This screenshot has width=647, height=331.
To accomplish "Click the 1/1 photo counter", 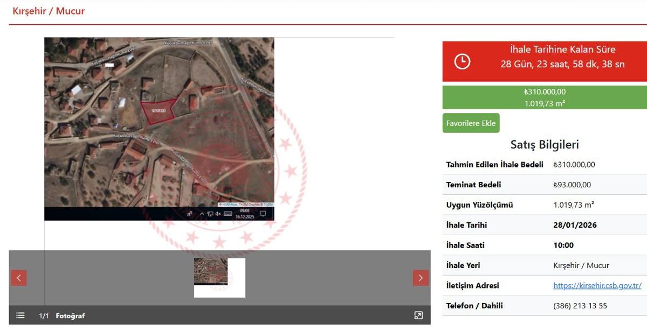I will tap(44, 316).
